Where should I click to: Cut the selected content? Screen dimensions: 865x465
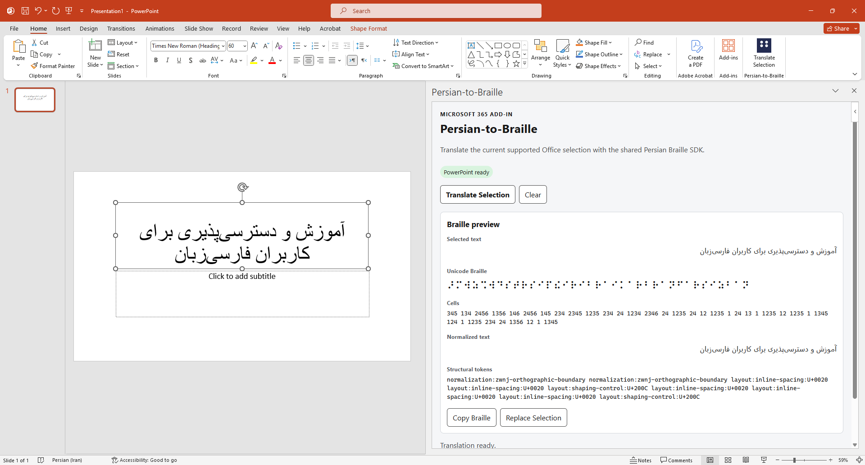40,42
